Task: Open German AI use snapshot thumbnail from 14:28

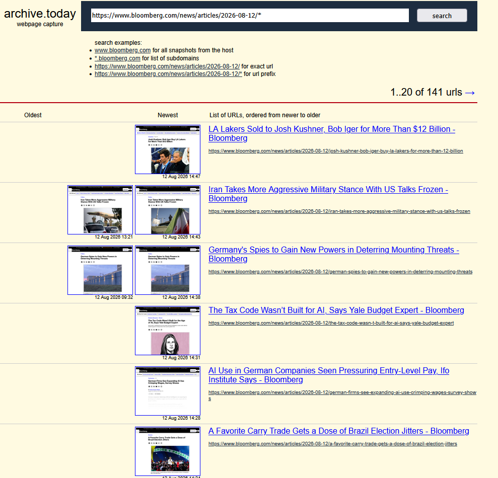Action: tap(168, 391)
